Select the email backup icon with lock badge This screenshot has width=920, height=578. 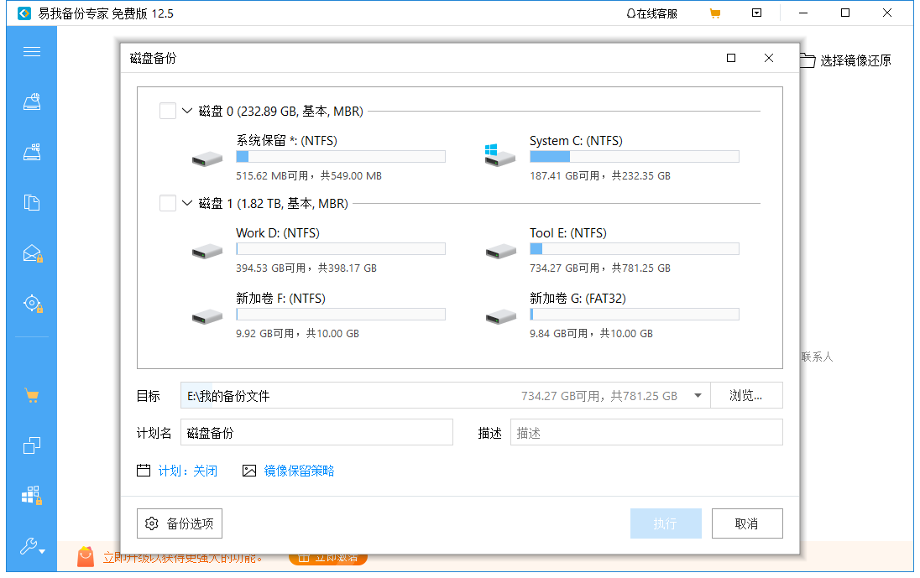[32, 253]
